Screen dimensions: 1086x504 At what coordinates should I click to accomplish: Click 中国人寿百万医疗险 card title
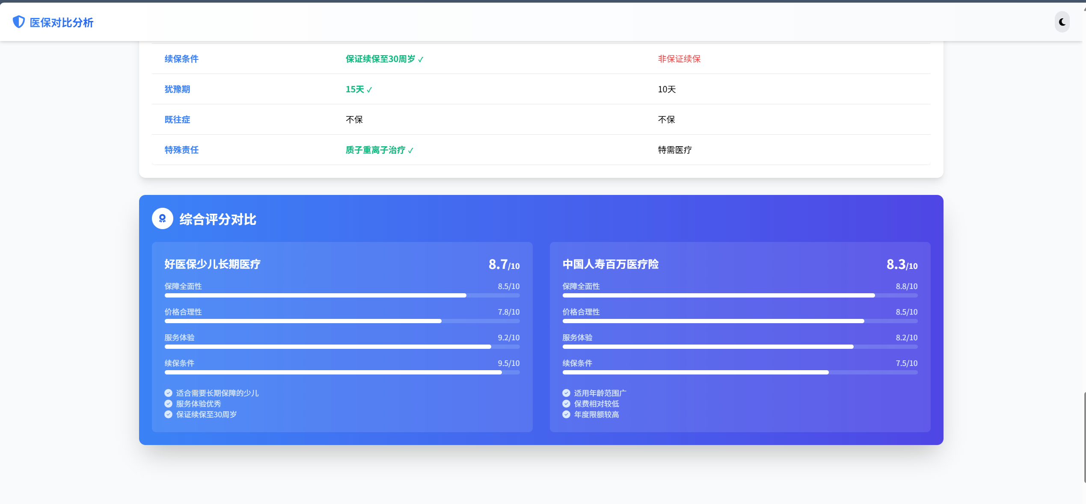point(610,264)
